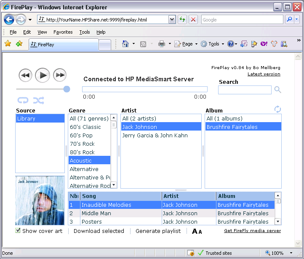Open the search provider dropdown arrow
This screenshot has width=304, height=259.
[297, 19]
